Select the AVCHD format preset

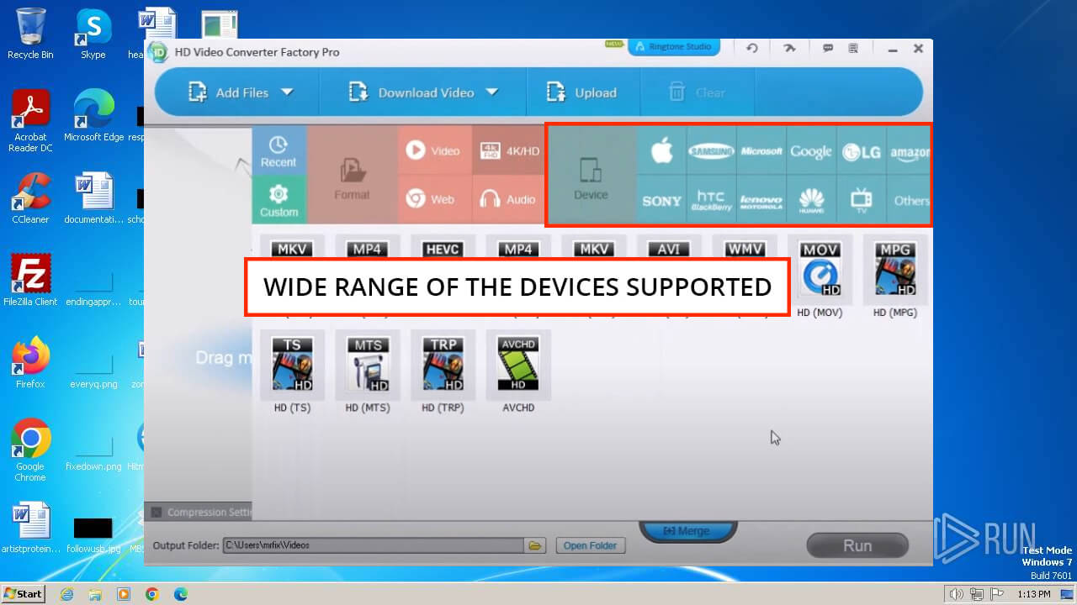[x=517, y=365]
